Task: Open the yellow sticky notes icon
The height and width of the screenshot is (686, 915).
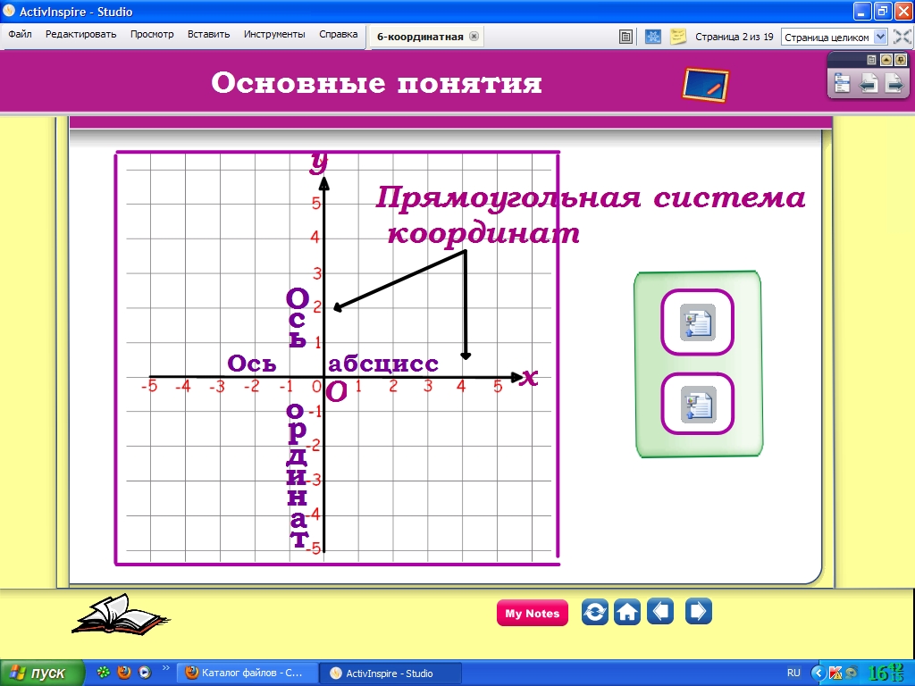Action: tap(679, 37)
